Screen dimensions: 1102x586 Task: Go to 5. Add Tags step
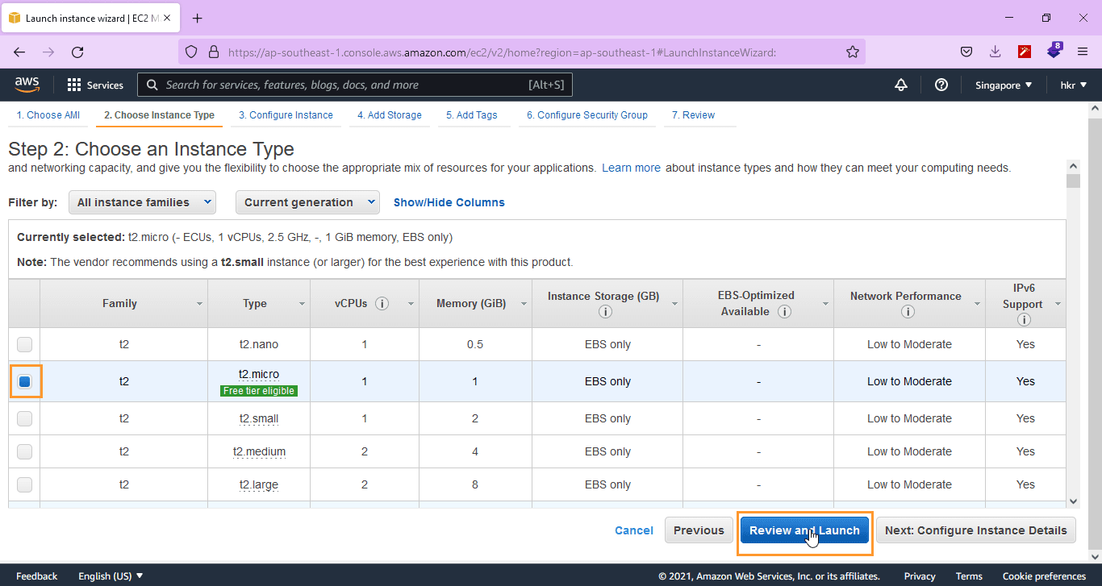[x=472, y=115]
